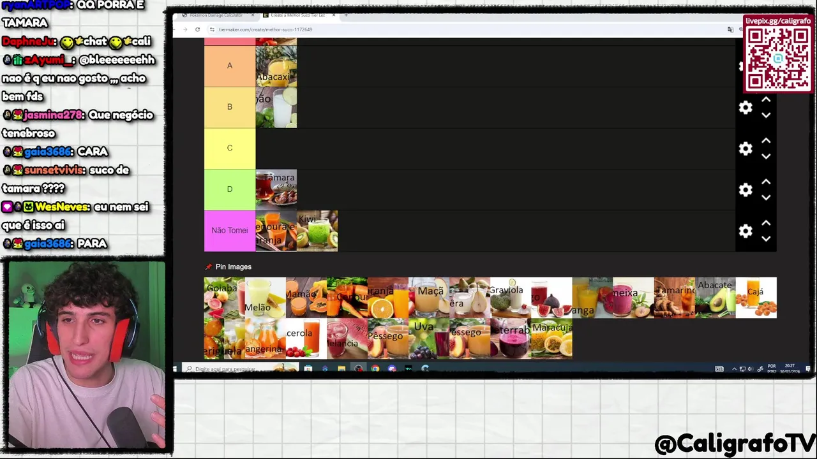Select the Maracujá juice image
The width and height of the screenshot is (817, 459).
point(551,339)
